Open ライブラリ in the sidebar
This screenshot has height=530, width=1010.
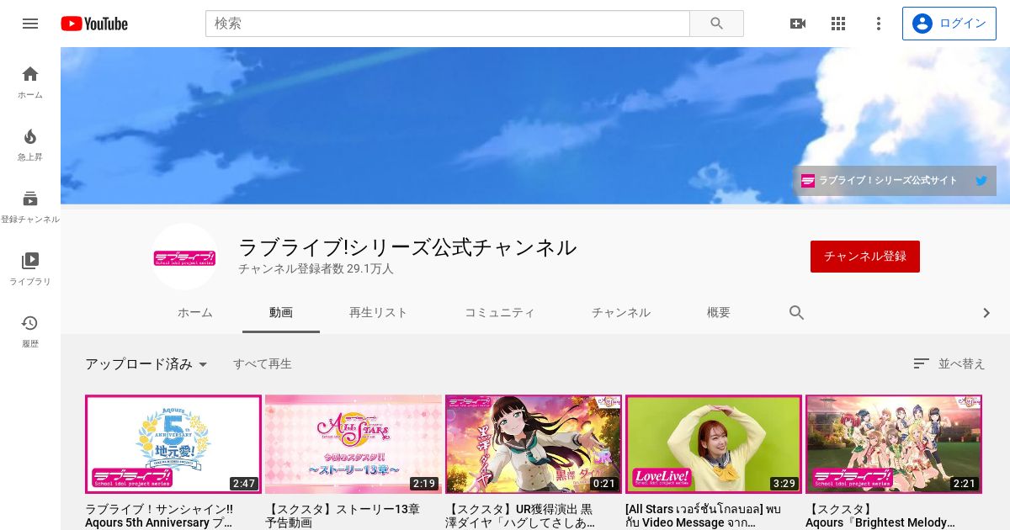(x=30, y=269)
